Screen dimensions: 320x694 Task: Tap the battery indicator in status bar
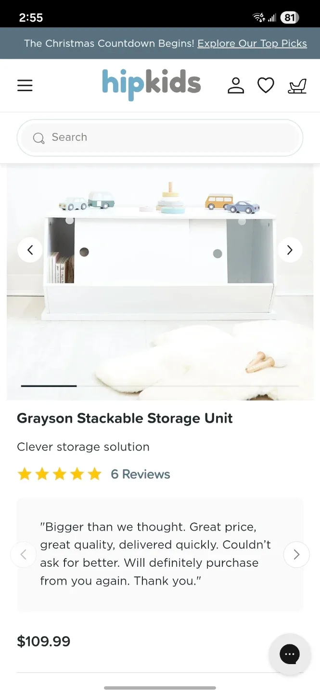pos(289,18)
